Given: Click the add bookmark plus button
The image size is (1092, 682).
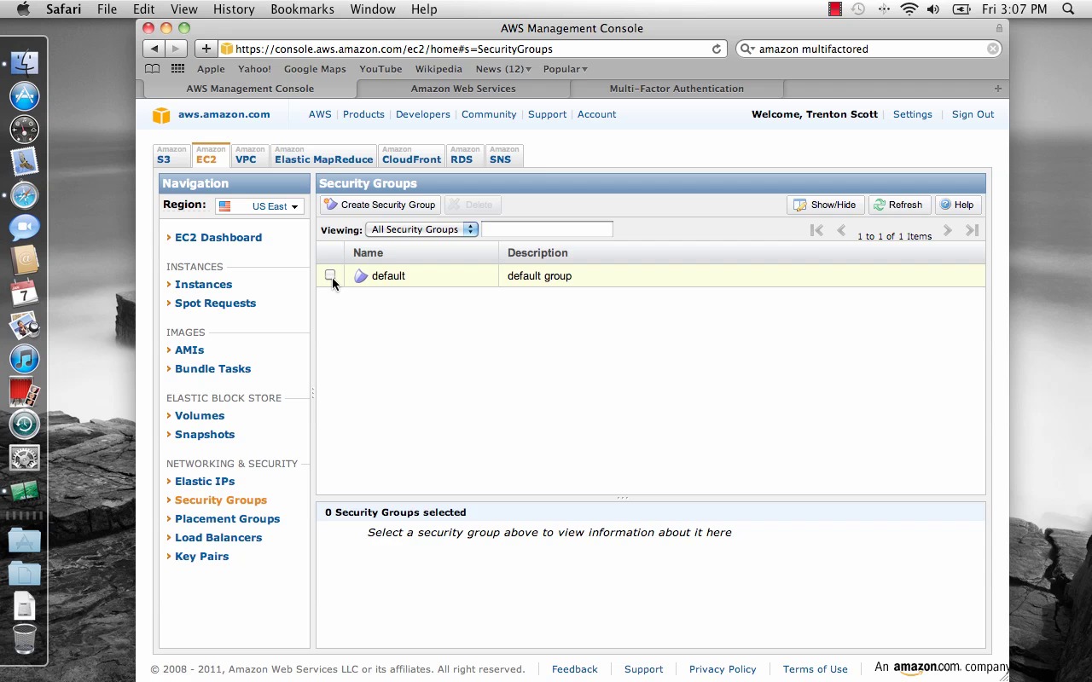Looking at the screenshot, I should tap(206, 49).
